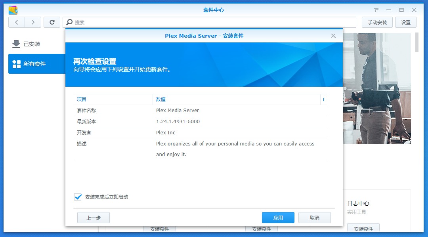Screen dimensions: 428x237
Task: Open 手动安装 manual install
Action: (x=377, y=22)
